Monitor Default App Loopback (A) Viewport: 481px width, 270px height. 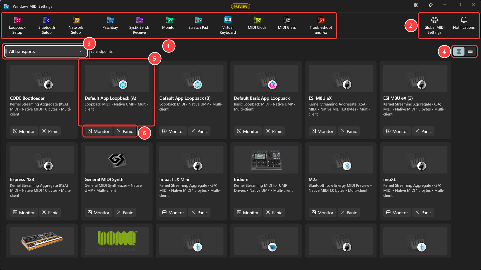[x=98, y=131]
